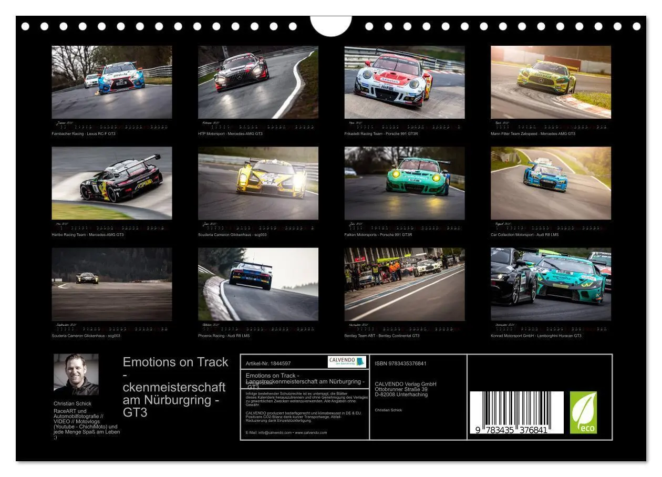Open the Haribo Racing Team Mercedes photo
The height and width of the screenshot is (477, 662).
(112, 183)
